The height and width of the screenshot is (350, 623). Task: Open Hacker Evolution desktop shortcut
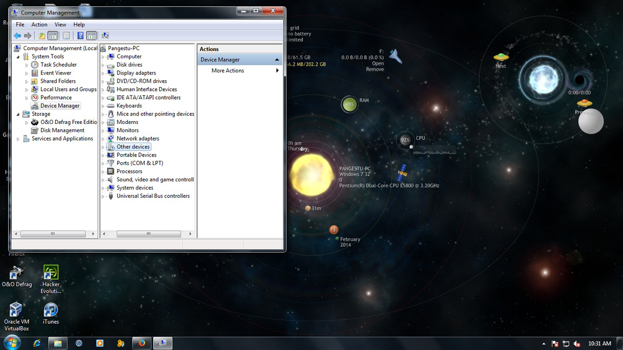[x=51, y=280]
